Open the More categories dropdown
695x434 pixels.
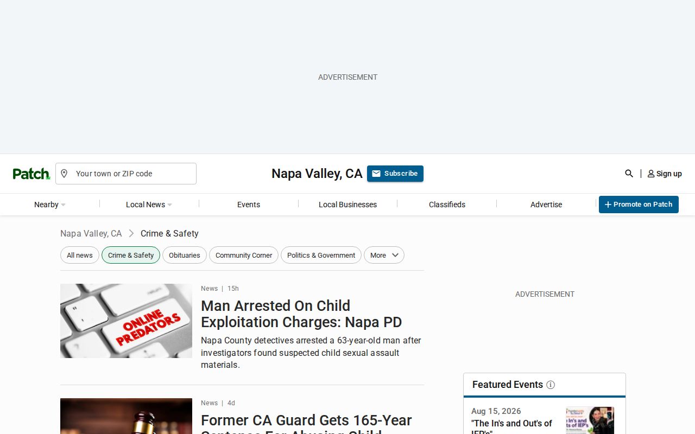tap(384, 255)
